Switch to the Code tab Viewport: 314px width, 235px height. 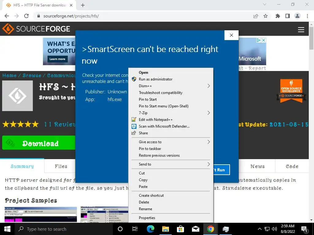292,166
